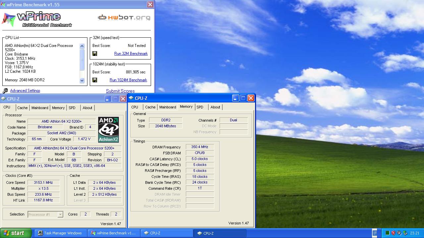
Task: Open the Advanced Settings link
Action: (25, 91)
